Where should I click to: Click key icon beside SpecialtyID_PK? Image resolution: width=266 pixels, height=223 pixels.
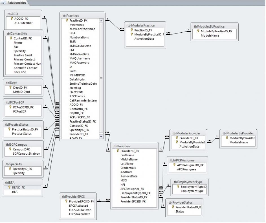(x=10, y=168)
